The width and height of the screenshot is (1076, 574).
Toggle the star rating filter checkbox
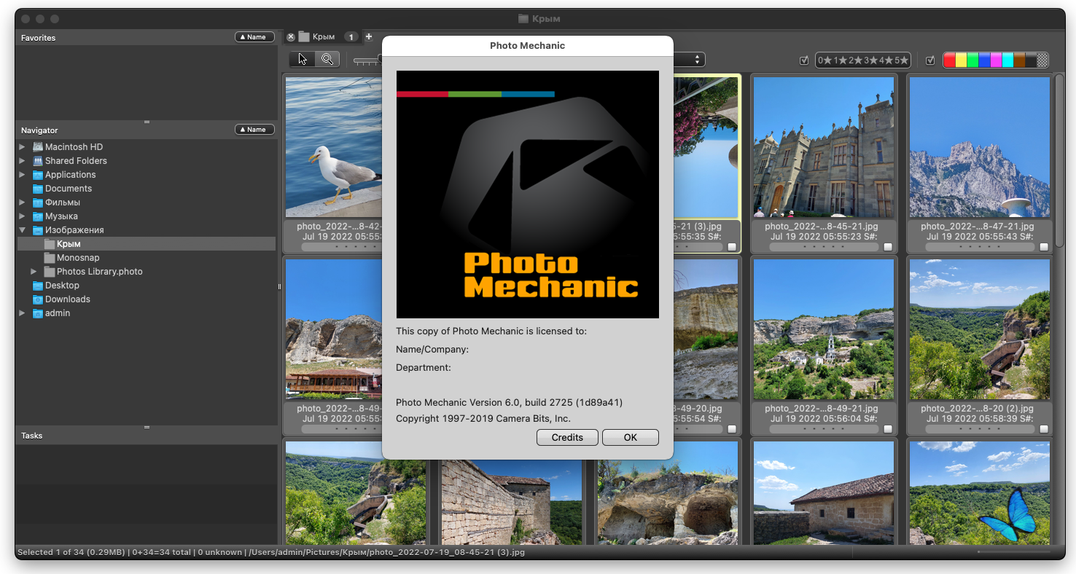coord(804,60)
